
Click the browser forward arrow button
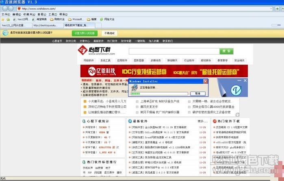(11, 9)
